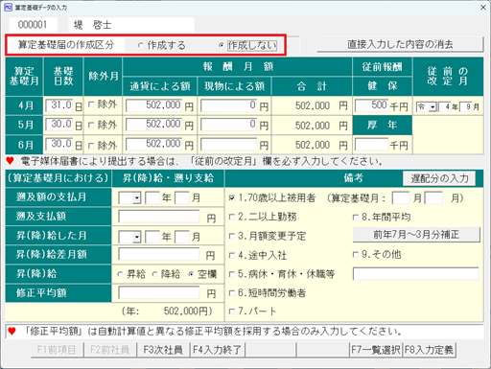Check the 除外 box for 6月
The image size is (491, 369).
[91, 146]
